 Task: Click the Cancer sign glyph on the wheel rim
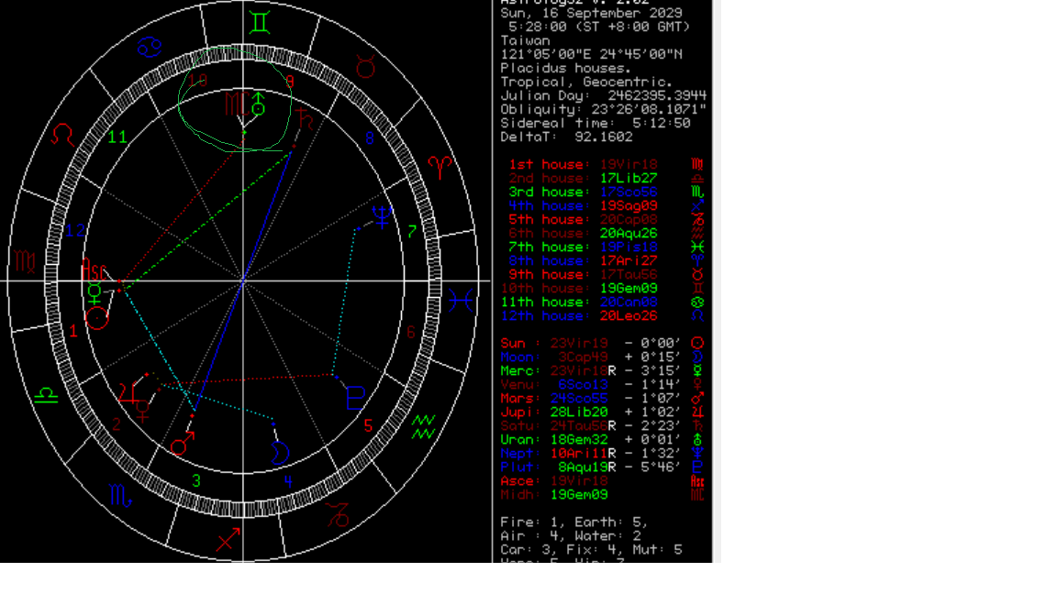click(x=150, y=47)
